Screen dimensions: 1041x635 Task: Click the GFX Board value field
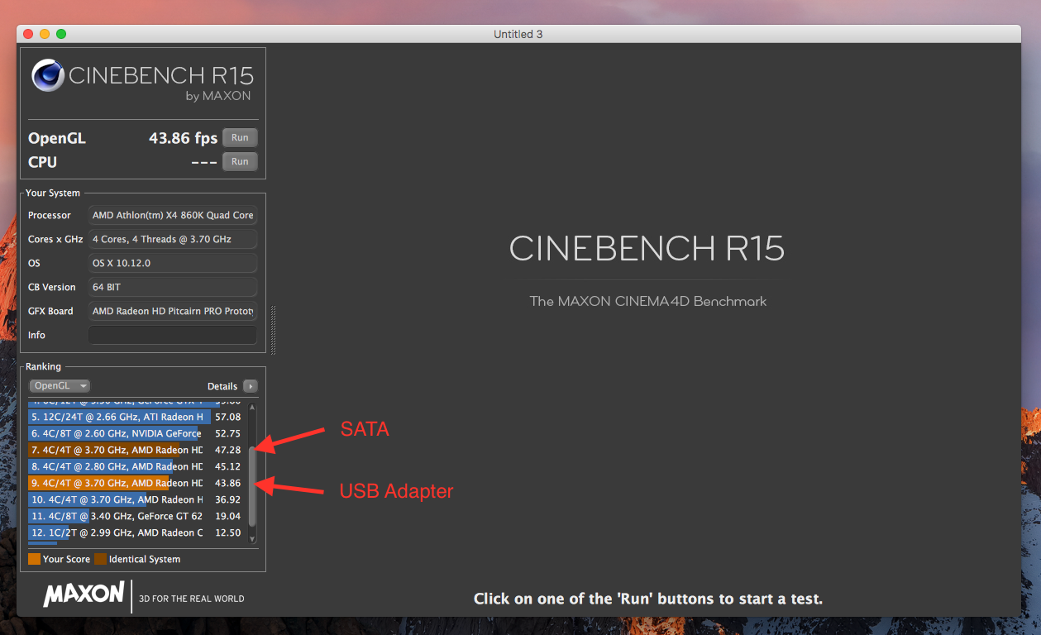click(x=173, y=311)
